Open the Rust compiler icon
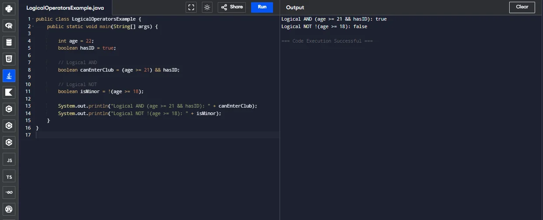 click(x=9, y=209)
